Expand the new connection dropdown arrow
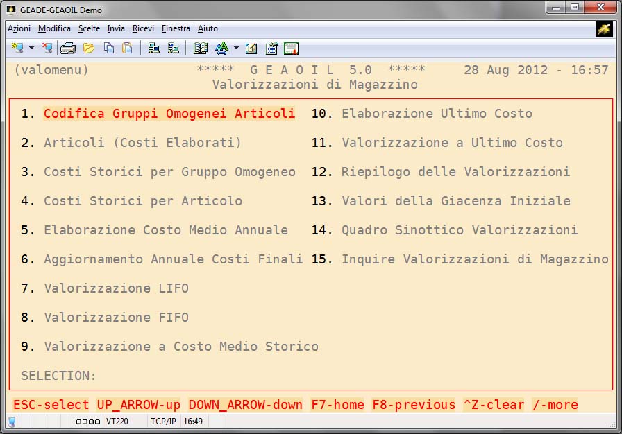The height and width of the screenshot is (434, 622). (32, 49)
